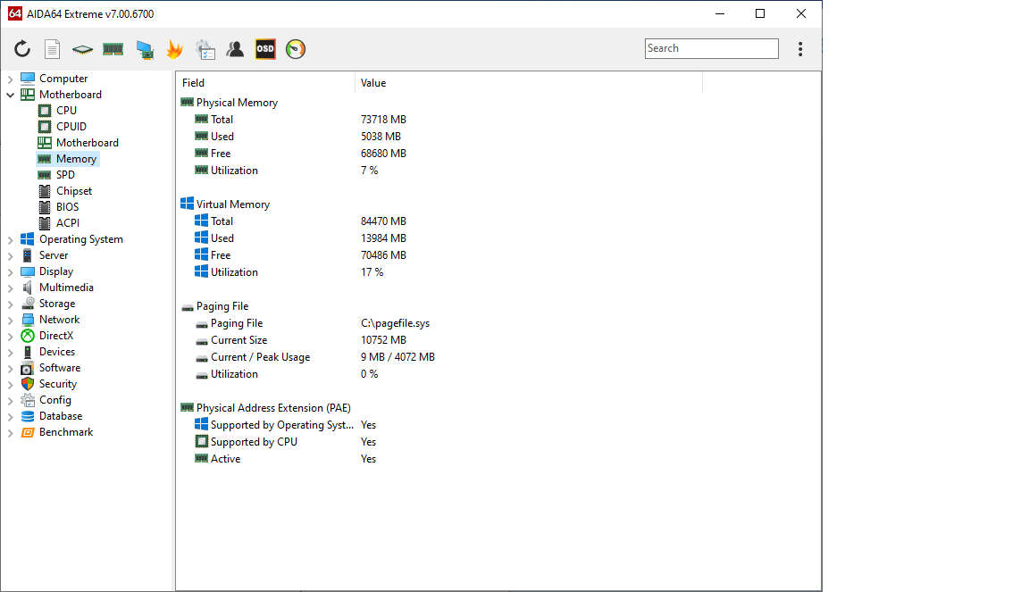Image resolution: width=1029 pixels, height=592 pixels.
Task: Open the user accounts toolbar icon
Action: coord(235,49)
